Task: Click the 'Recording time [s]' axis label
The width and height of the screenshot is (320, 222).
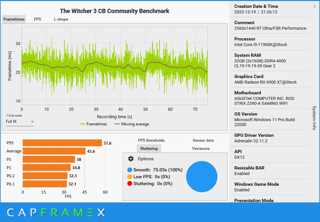Action: coord(114,117)
